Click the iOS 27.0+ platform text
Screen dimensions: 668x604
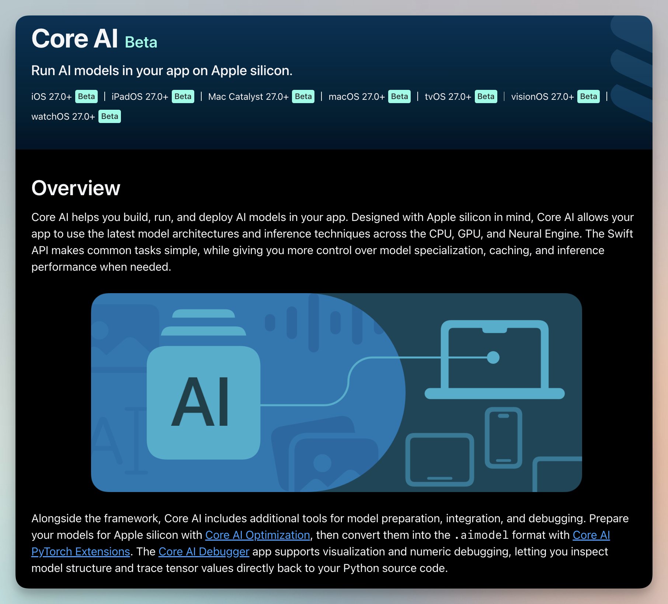click(52, 96)
